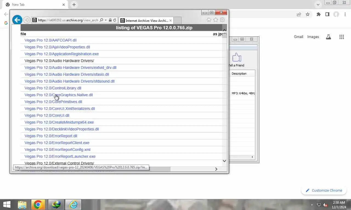Open the IE Home button

[209, 20]
